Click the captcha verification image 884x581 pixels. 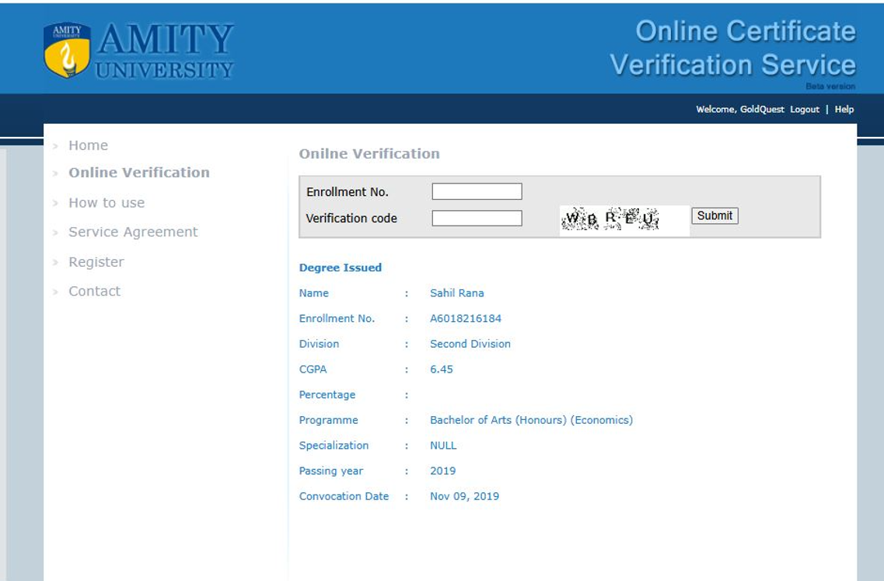click(624, 220)
